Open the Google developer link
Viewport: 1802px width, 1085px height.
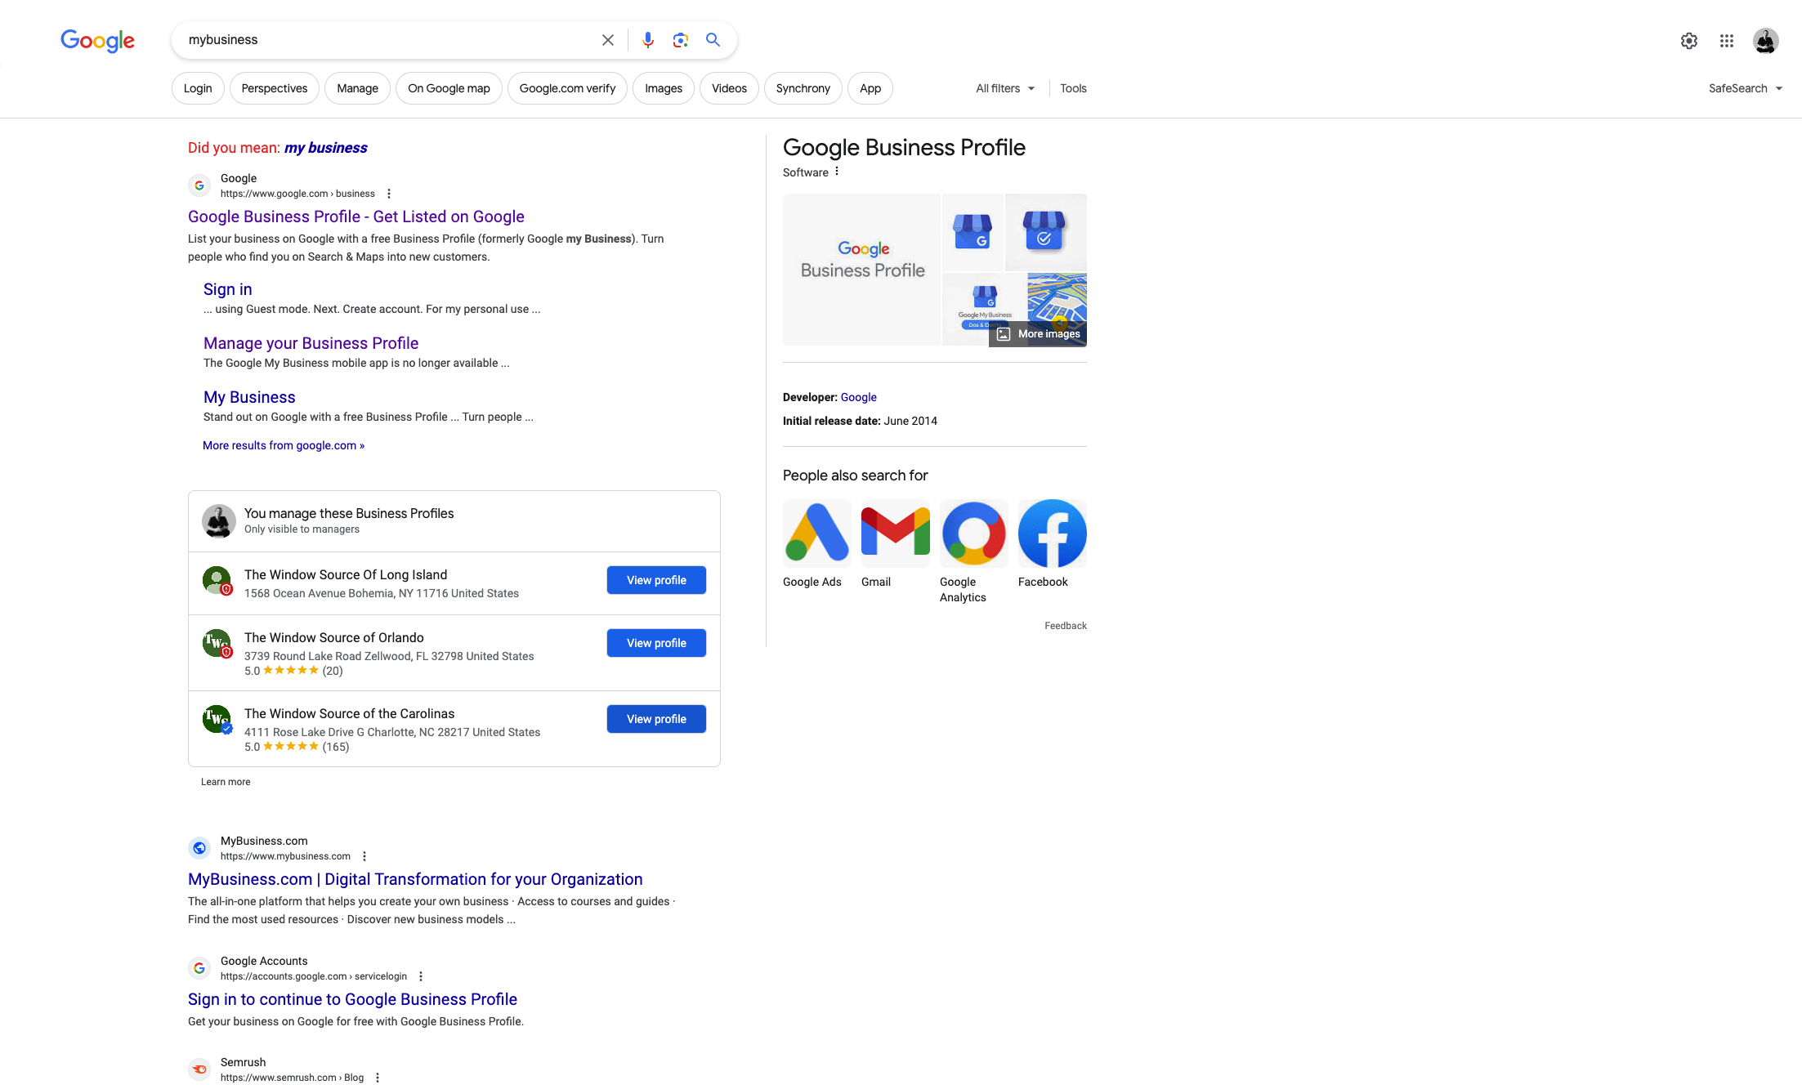(858, 397)
